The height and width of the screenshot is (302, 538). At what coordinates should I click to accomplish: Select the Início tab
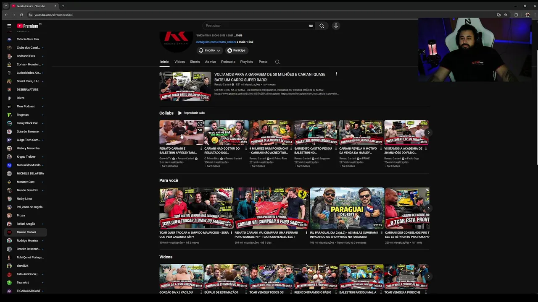[164, 62]
